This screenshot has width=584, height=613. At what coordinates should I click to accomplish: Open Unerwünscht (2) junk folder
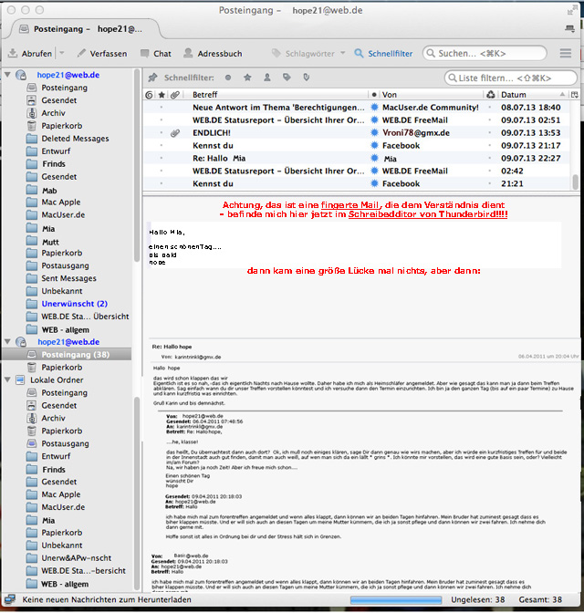coord(74,304)
